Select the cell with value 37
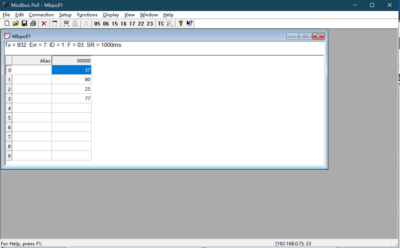 [71, 70]
